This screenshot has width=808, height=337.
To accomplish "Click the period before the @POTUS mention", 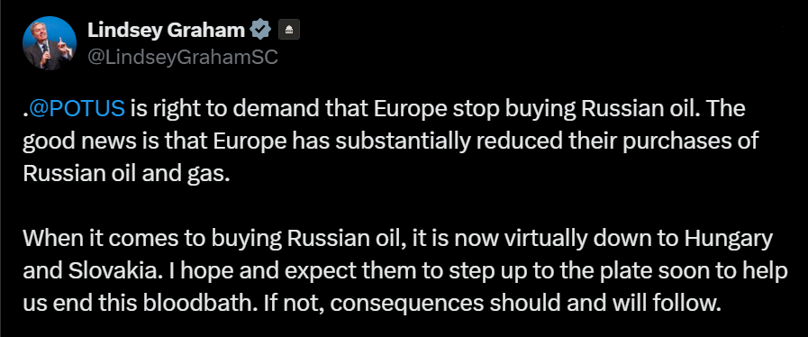I will coord(26,109).
